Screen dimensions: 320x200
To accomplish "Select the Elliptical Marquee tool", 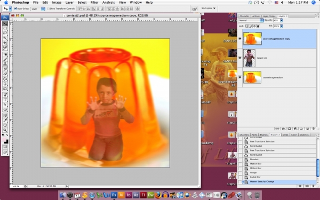I will click(x=5, y=29).
